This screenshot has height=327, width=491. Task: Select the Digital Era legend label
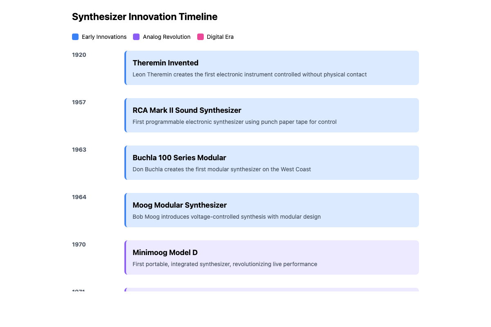(x=220, y=37)
